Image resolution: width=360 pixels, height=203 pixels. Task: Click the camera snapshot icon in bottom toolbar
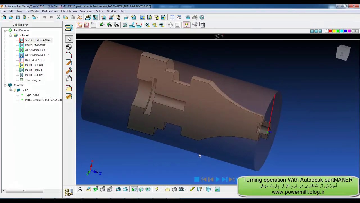click(182, 189)
